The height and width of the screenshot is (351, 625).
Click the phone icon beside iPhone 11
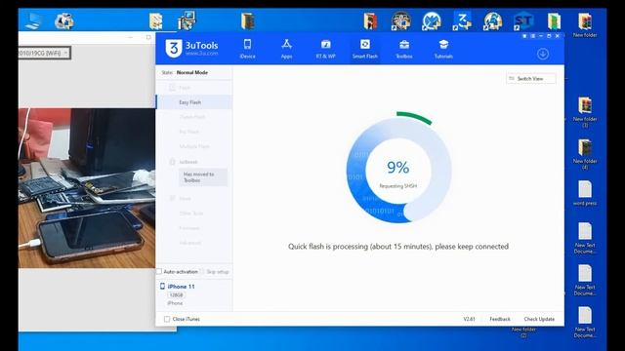coord(162,286)
